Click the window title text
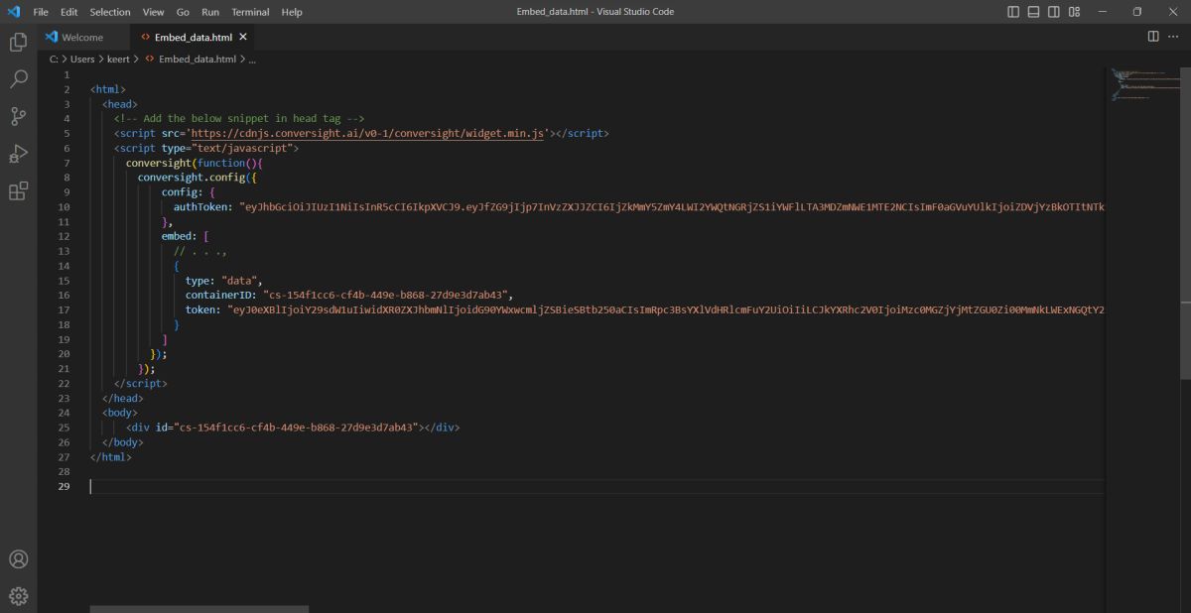Viewport: 1191px width, 613px height. click(595, 12)
